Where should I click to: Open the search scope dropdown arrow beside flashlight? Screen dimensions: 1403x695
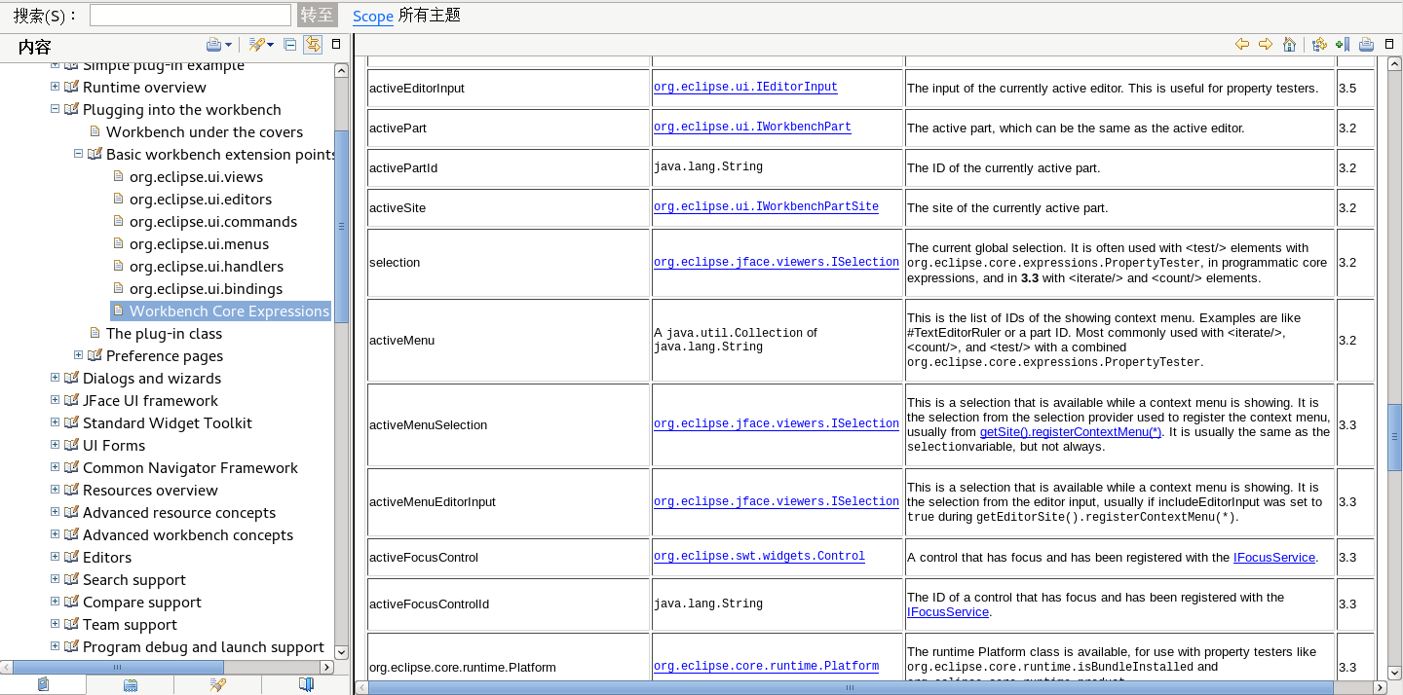(271, 45)
